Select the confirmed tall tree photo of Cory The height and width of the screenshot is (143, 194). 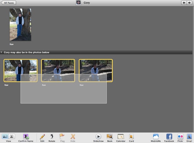[x=21, y=25]
